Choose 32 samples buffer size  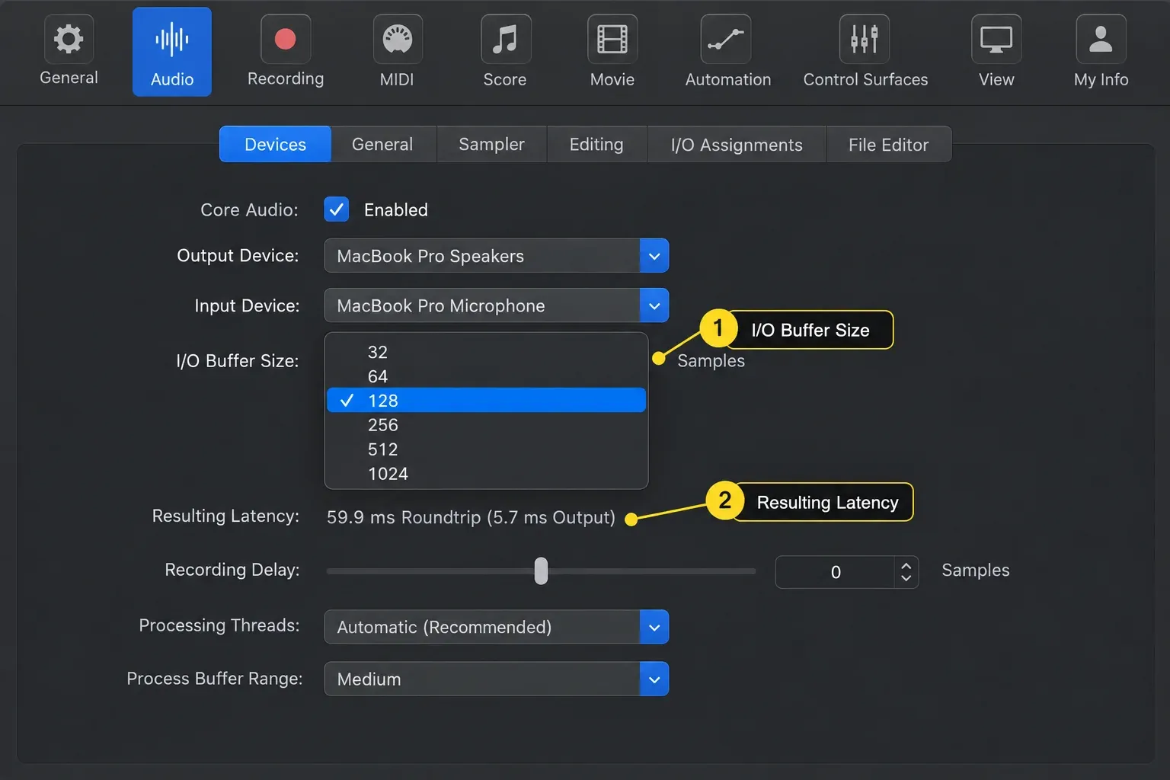coord(486,352)
